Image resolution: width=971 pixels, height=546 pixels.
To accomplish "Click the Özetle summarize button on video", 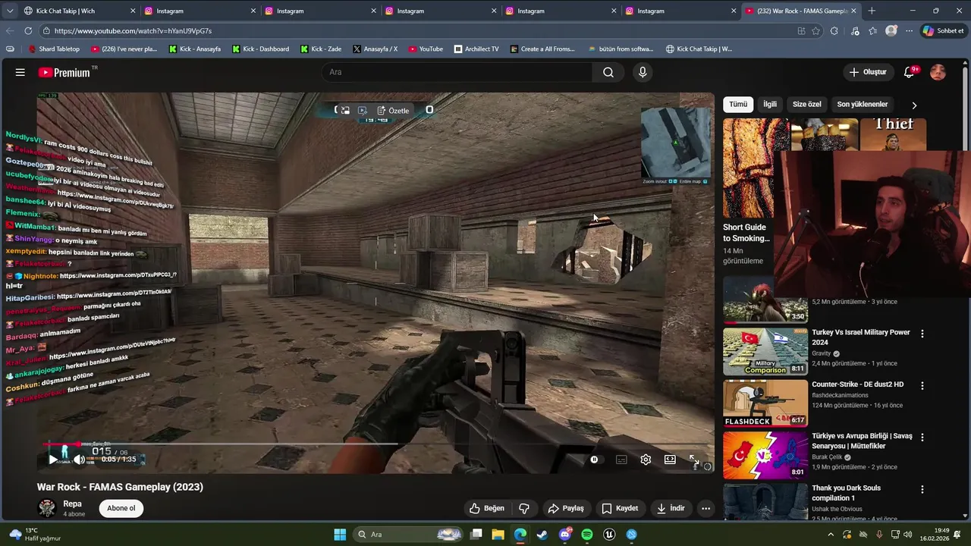I will pos(393,111).
